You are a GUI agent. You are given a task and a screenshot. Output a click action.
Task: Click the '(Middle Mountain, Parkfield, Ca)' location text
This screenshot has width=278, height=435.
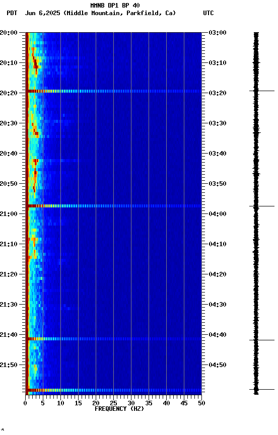[119, 13]
